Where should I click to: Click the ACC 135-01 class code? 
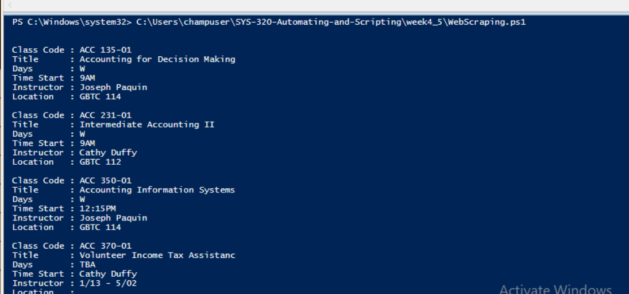105,50
